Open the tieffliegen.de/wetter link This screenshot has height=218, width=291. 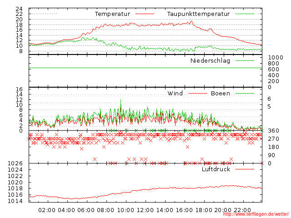pos(256,214)
